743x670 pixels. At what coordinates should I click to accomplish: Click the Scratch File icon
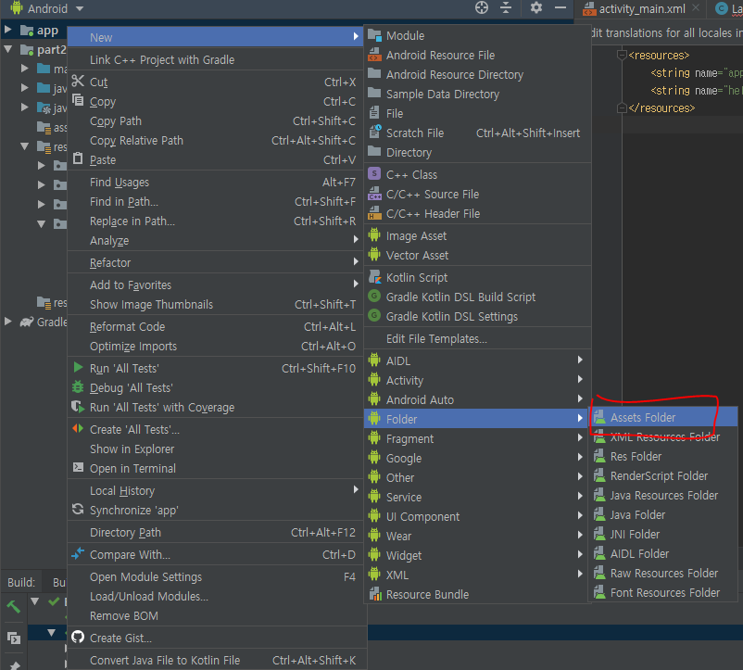point(375,132)
